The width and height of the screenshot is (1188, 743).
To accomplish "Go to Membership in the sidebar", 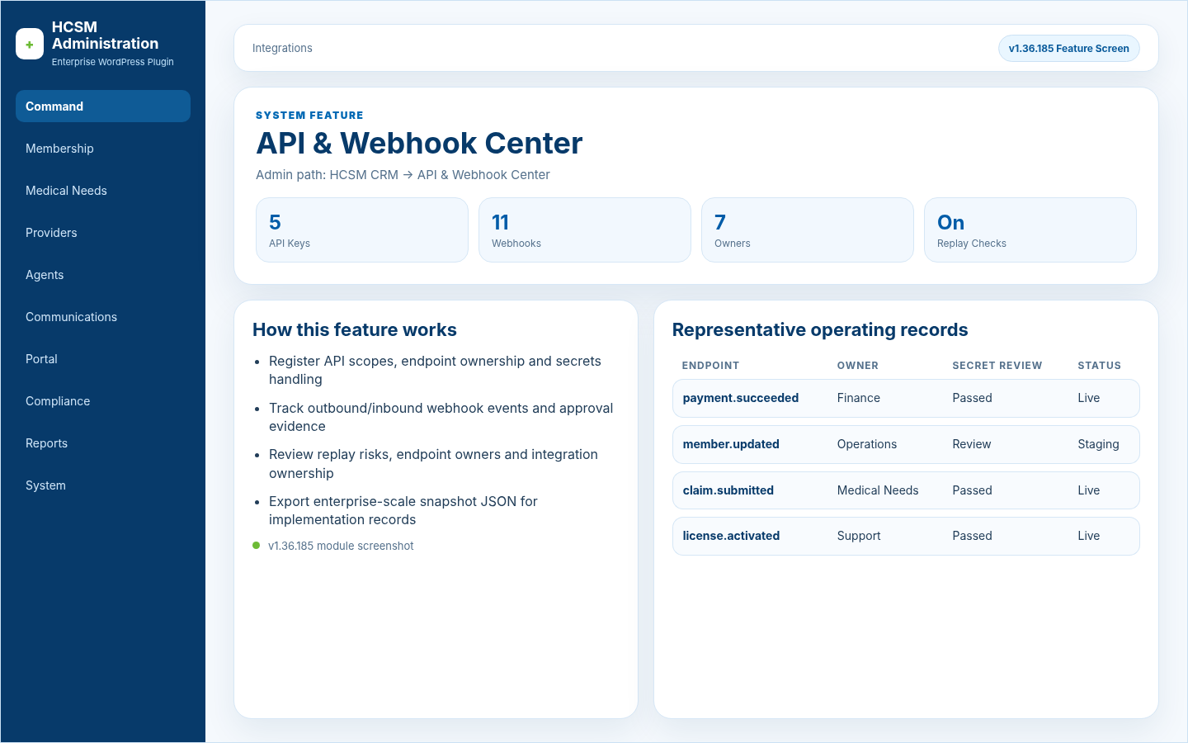I will (x=103, y=149).
